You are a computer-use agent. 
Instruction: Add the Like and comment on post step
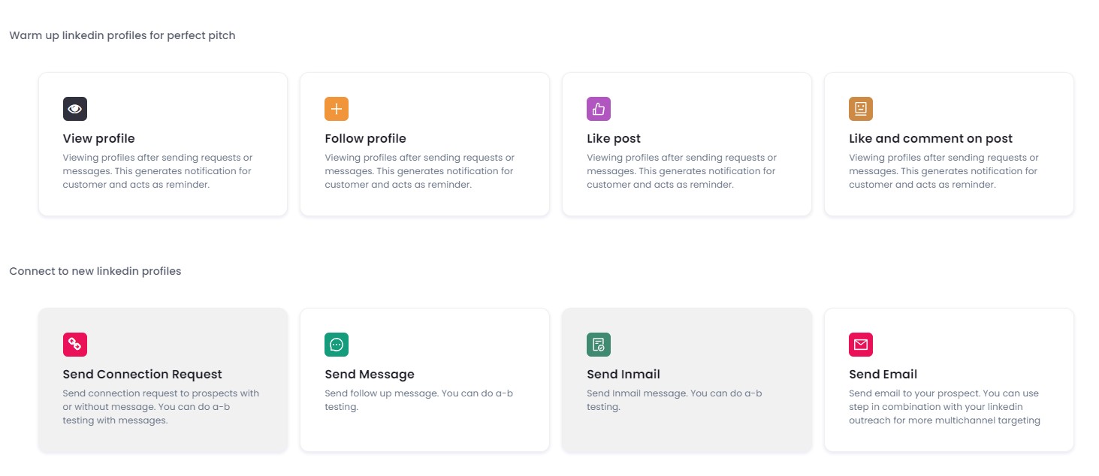948,144
